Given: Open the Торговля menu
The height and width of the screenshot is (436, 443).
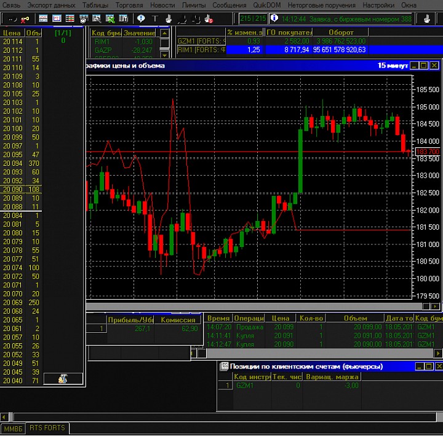Looking at the screenshot, I should (129, 5).
